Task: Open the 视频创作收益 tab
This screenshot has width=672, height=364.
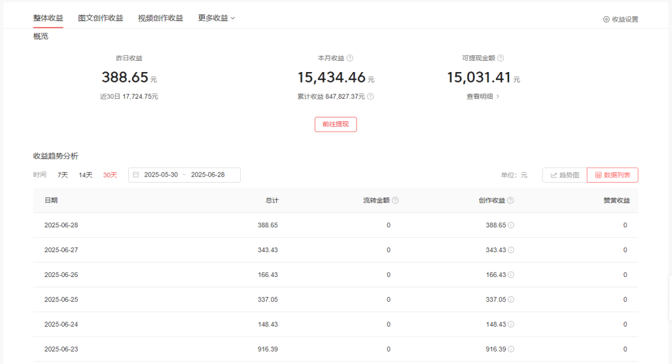Action: [161, 18]
